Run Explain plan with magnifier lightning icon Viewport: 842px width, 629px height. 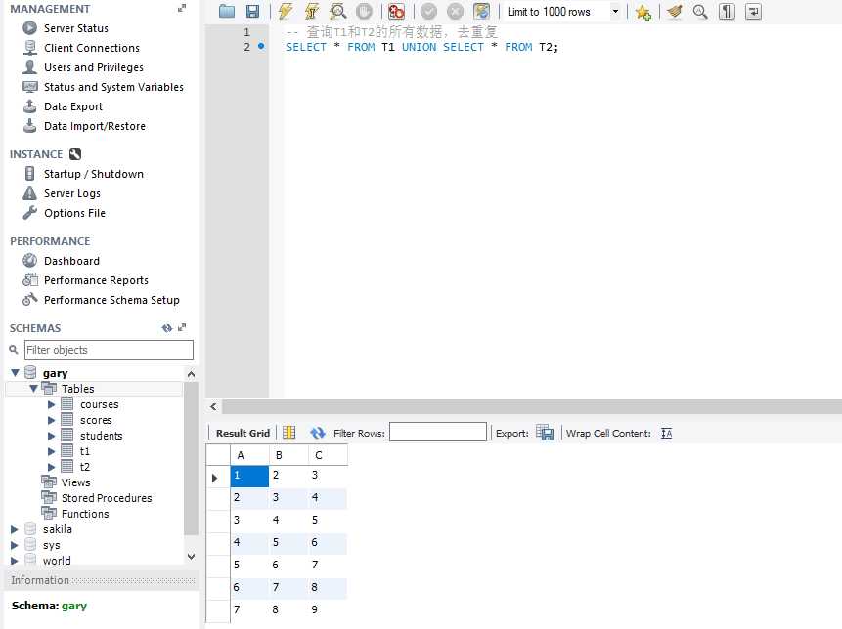coord(337,12)
